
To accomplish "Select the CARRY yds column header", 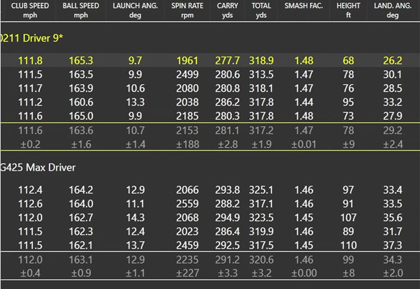I will point(227,10).
